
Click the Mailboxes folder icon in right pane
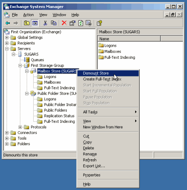coord(101,51)
